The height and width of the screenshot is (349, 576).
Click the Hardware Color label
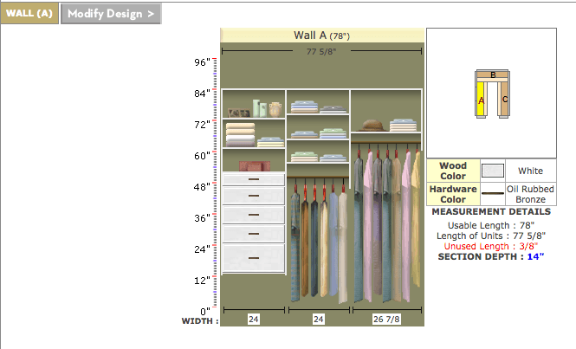pyautogui.click(x=453, y=194)
